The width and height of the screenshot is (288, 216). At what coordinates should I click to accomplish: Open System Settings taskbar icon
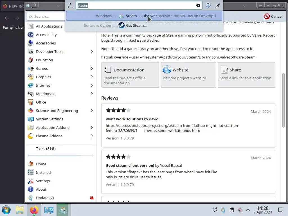49,210
